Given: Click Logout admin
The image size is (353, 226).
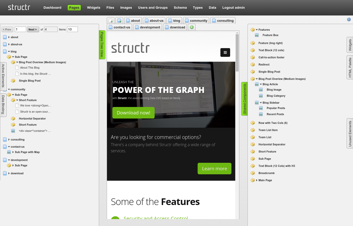Looking at the screenshot, I should point(233,8).
